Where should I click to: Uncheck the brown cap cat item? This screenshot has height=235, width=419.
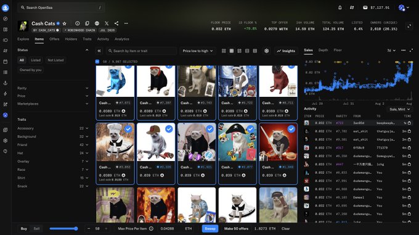coord(169,129)
